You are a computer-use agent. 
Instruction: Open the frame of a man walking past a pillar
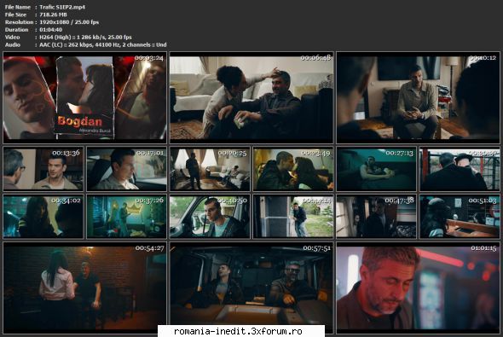pyautogui.click(x=293, y=217)
